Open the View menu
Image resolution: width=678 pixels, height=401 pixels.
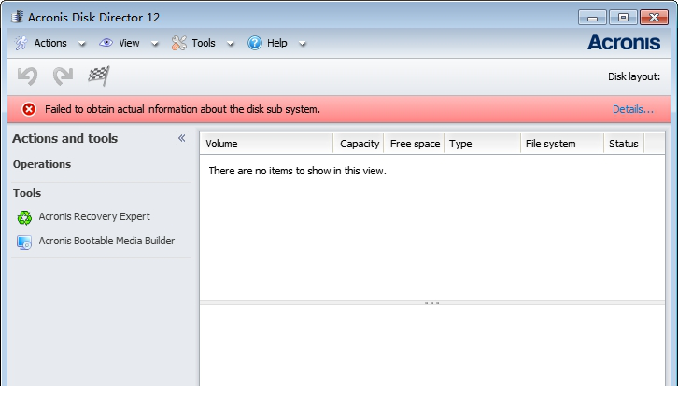129,43
